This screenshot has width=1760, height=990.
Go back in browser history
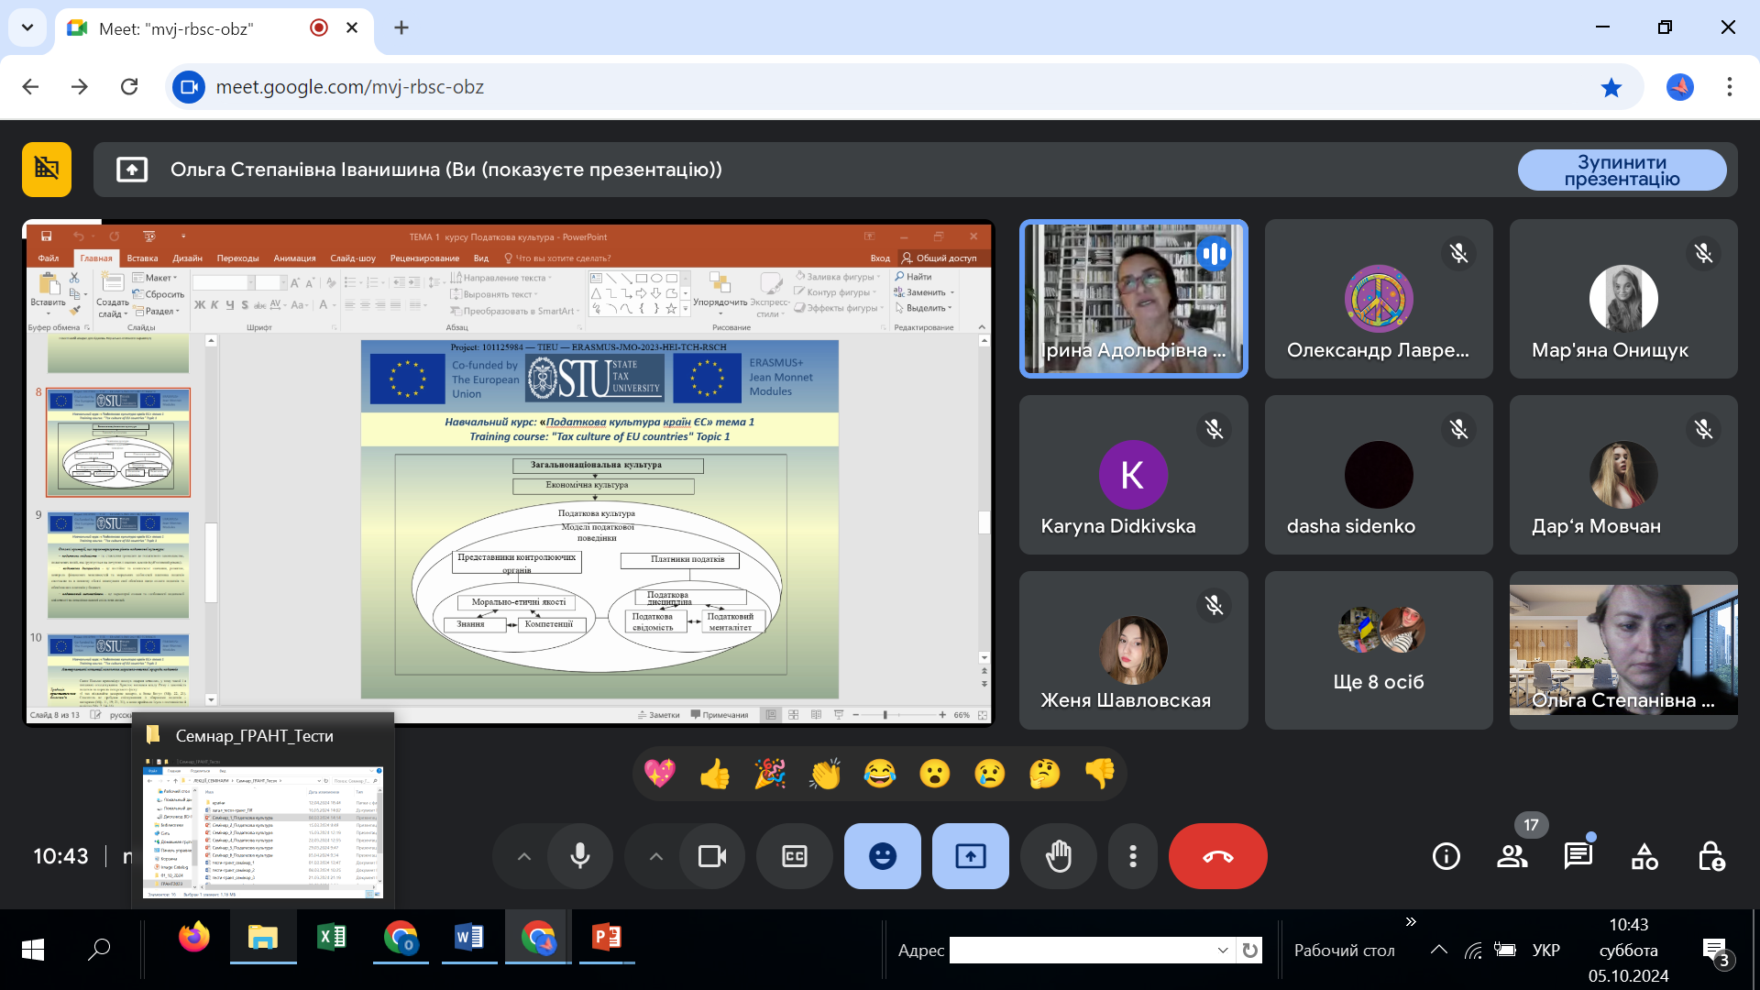[30, 87]
